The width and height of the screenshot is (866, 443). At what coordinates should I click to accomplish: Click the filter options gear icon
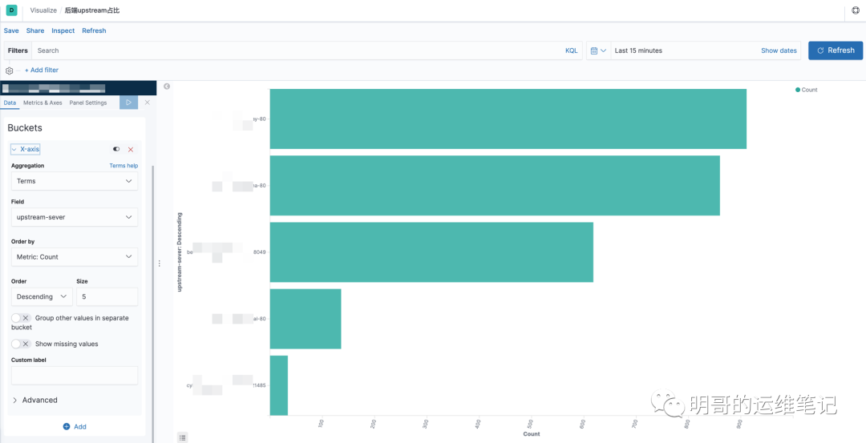(x=9, y=70)
